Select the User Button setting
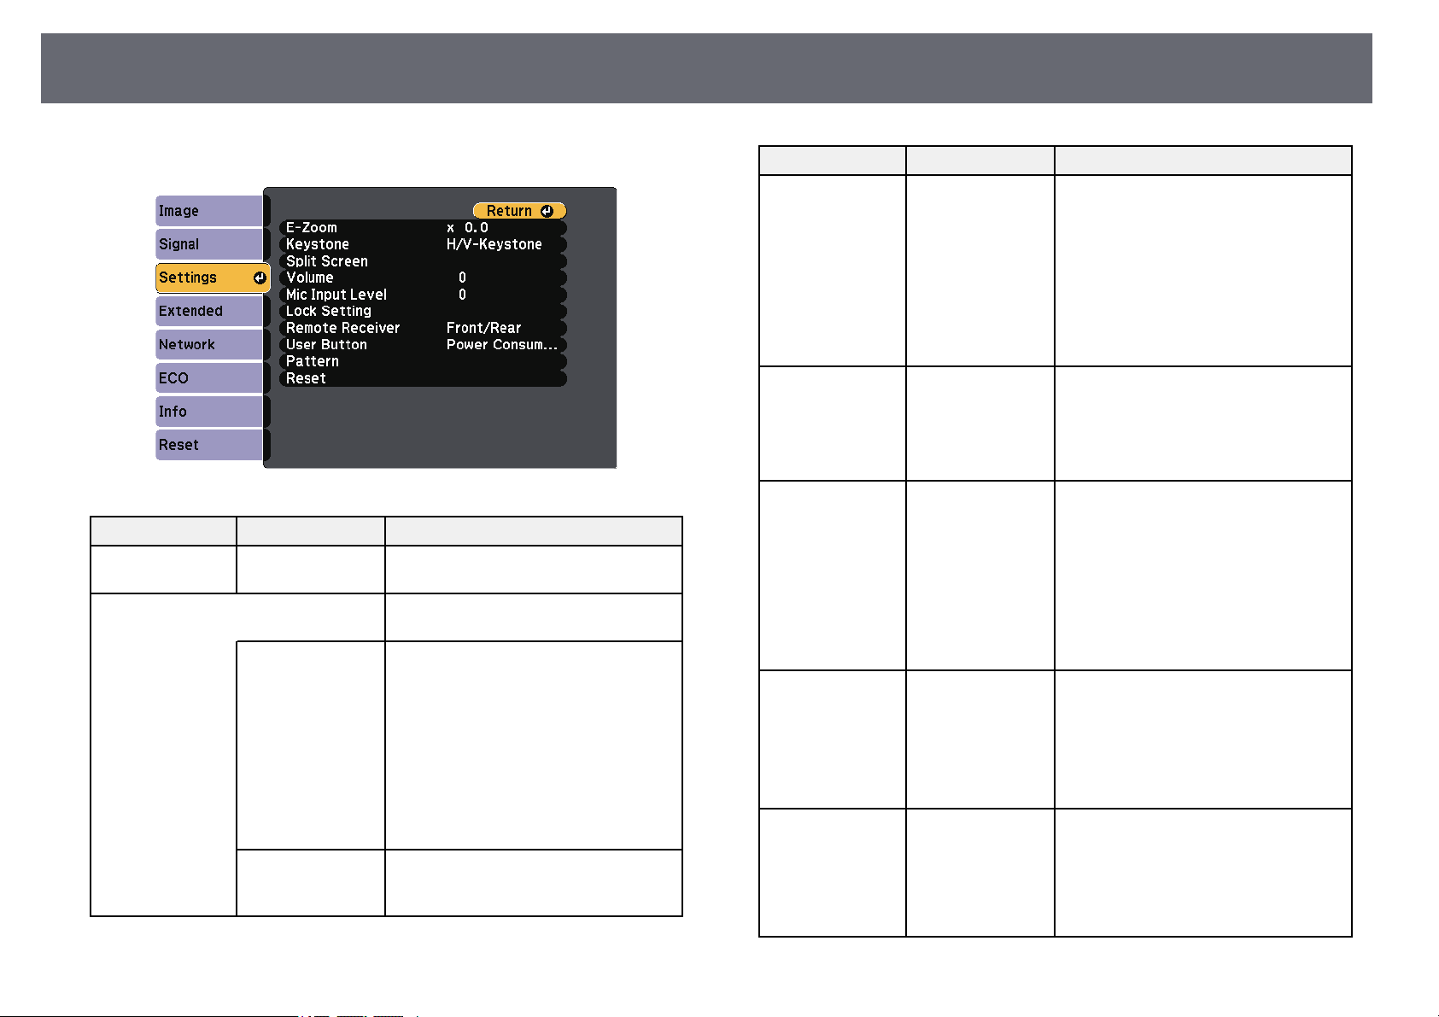The image size is (1439, 1017). pos(423,345)
